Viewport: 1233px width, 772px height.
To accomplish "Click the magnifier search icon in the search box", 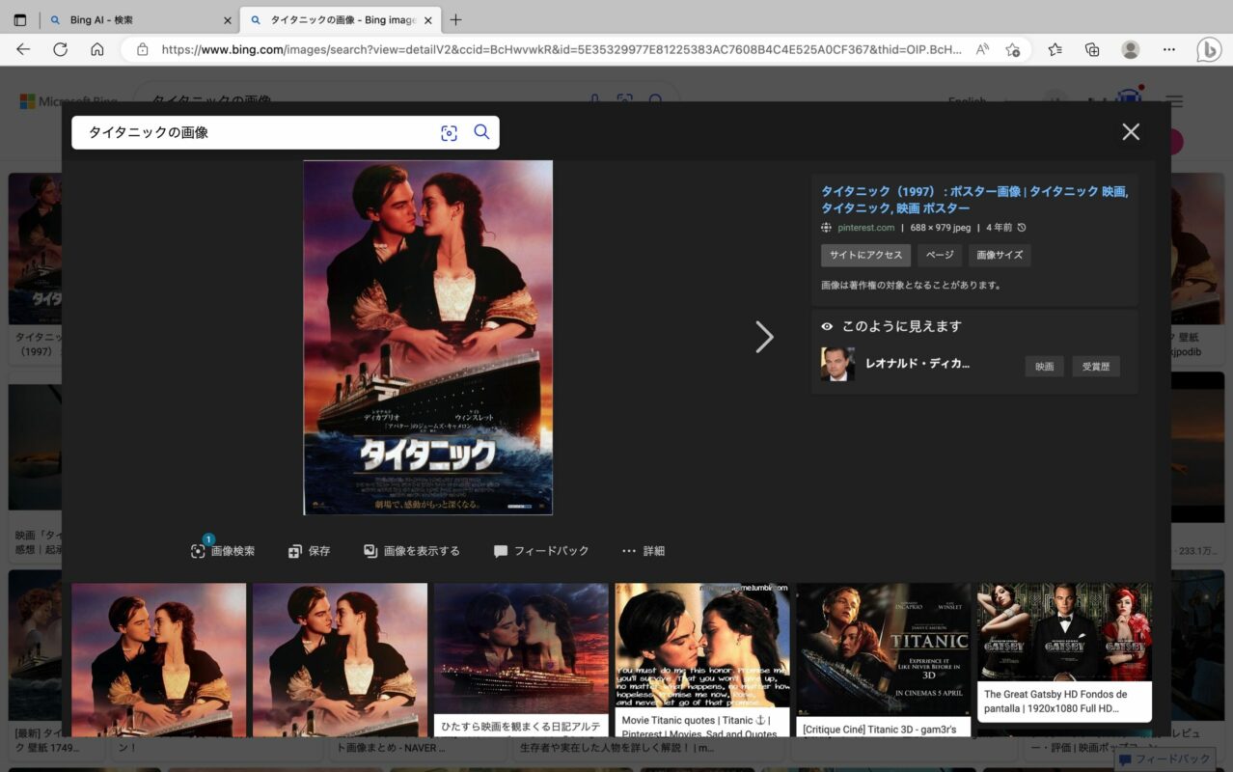I will [481, 132].
